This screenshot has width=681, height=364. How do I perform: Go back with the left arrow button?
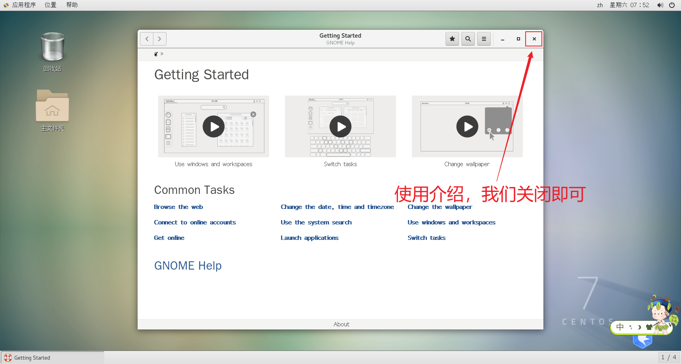pos(147,39)
